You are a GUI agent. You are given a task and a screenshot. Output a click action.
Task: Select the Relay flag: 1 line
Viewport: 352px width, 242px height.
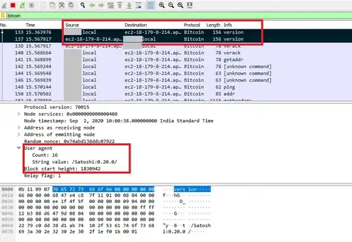tap(42, 176)
